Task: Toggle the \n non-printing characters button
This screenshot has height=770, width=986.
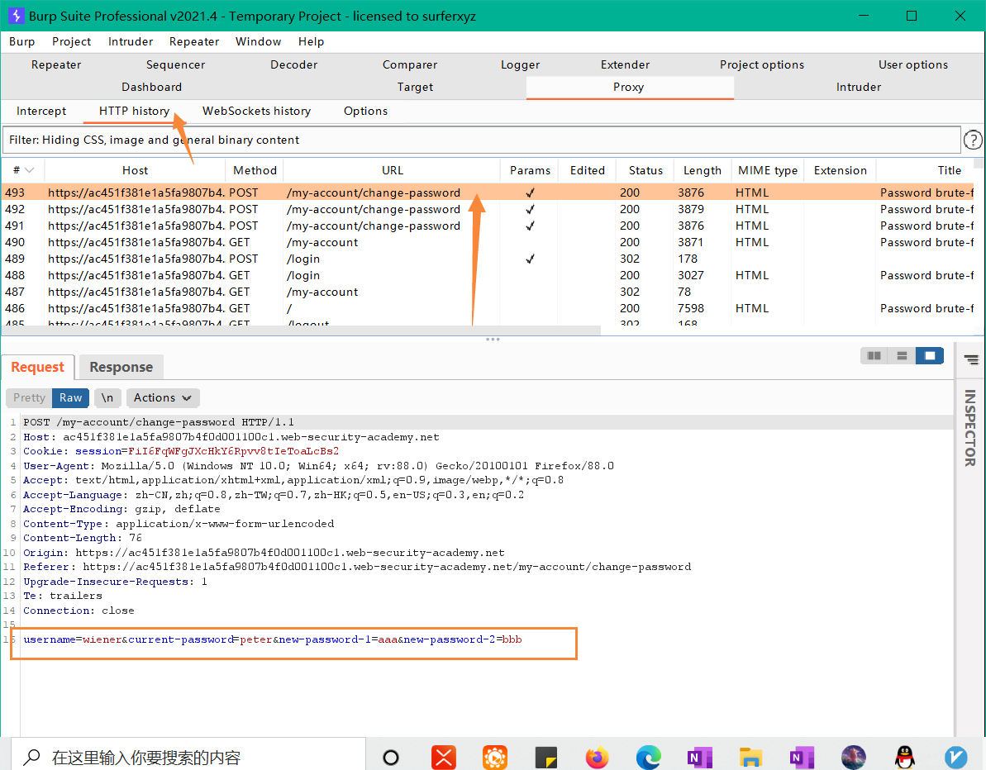Action: [x=107, y=397]
